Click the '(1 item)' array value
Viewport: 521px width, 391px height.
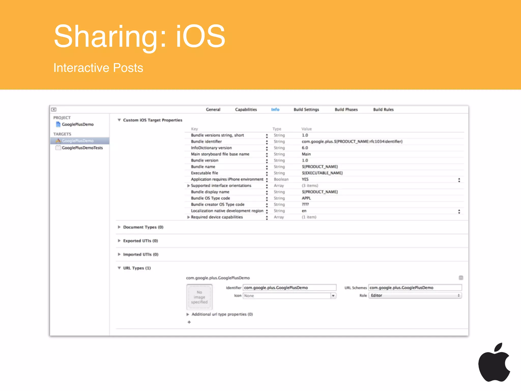tap(309, 217)
